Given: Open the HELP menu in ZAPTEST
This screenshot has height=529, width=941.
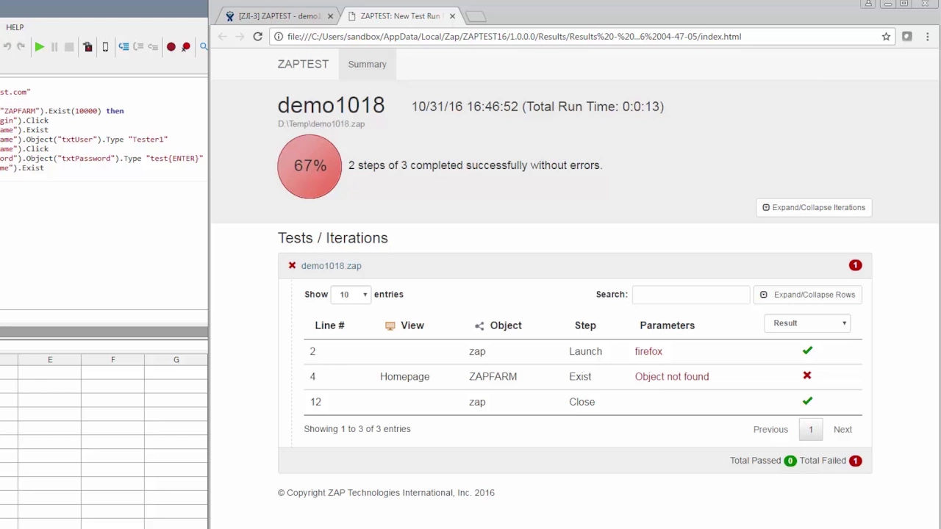Looking at the screenshot, I should click(x=15, y=27).
